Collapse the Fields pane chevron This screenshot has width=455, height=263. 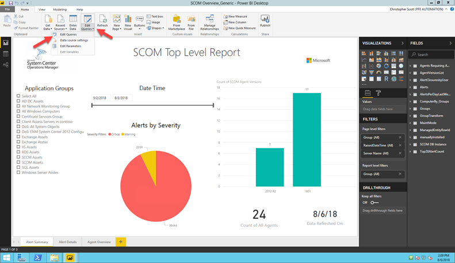(x=450, y=43)
